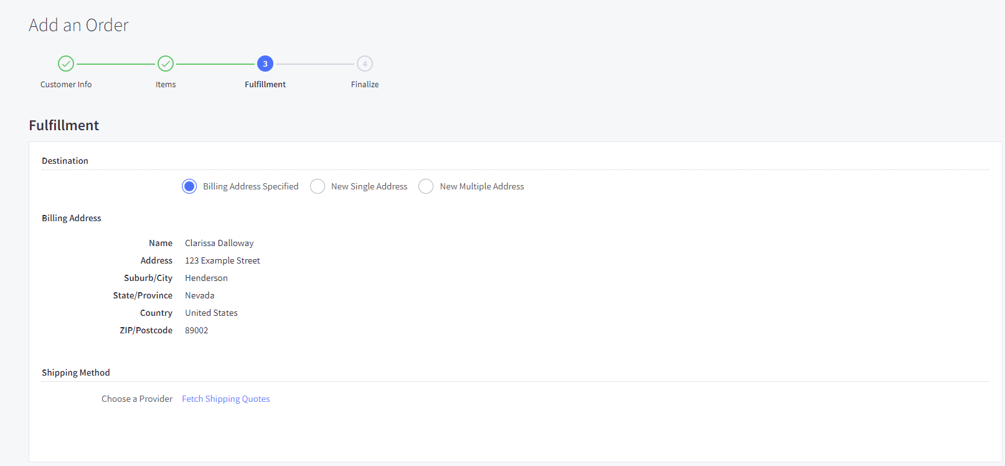Go to the Items step label
The image size is (1005, 466).
(166, 84)
